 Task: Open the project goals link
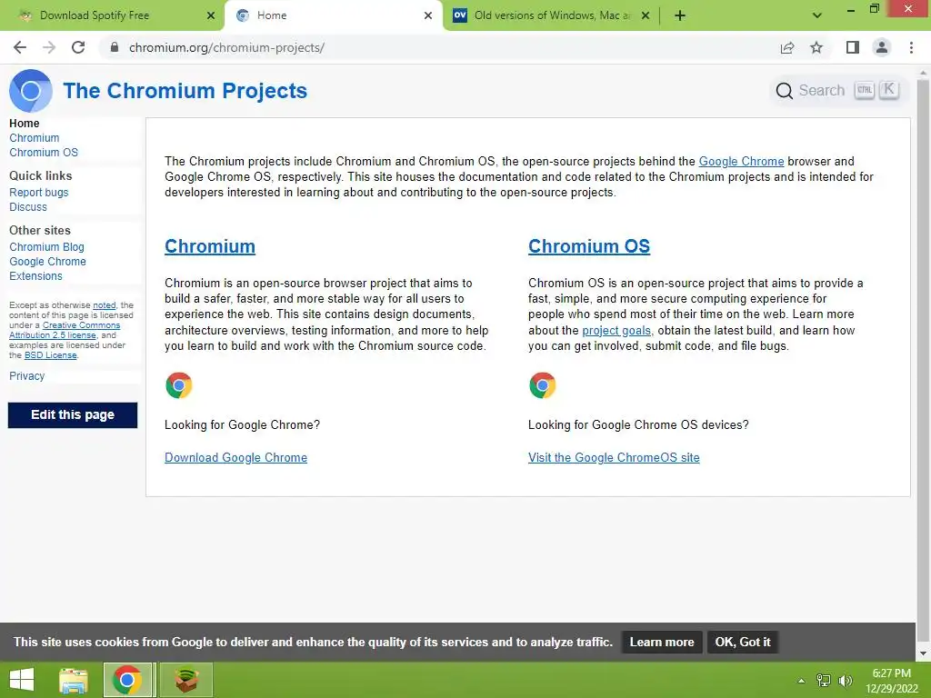click(616, 331)
